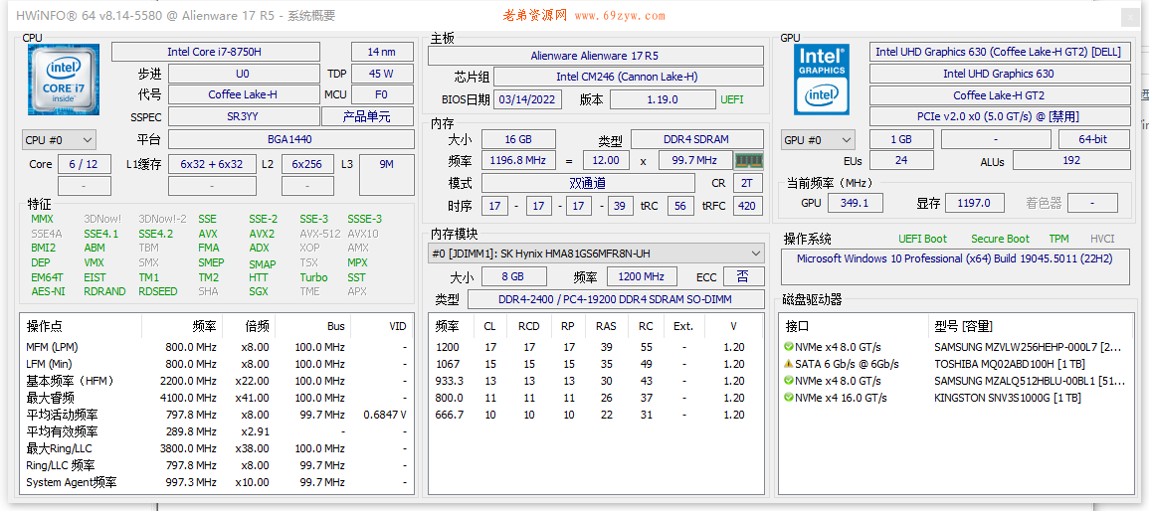Viewport: 1149px width, 511px height.
Task: Click the 64-bit GPU bus width
Action: point(1092,139)
